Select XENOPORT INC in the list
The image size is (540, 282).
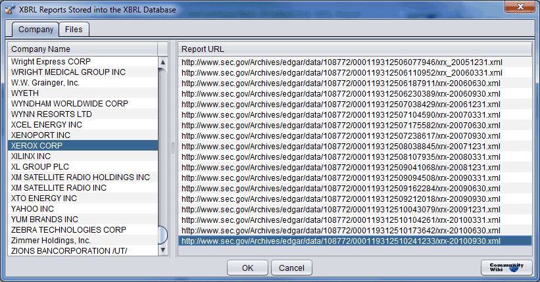click(83, 135)
